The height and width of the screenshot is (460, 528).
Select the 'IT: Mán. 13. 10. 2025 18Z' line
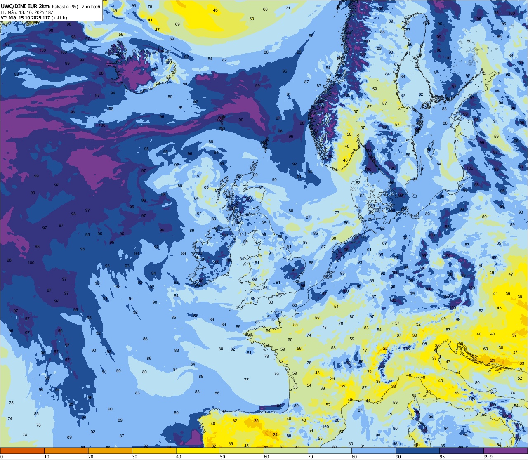coord(27,12)
